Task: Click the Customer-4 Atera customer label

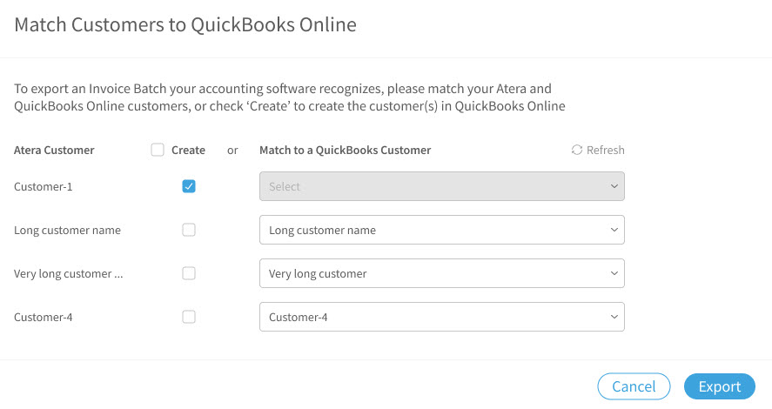Action: pyautogui.click(x=44, y=318)
